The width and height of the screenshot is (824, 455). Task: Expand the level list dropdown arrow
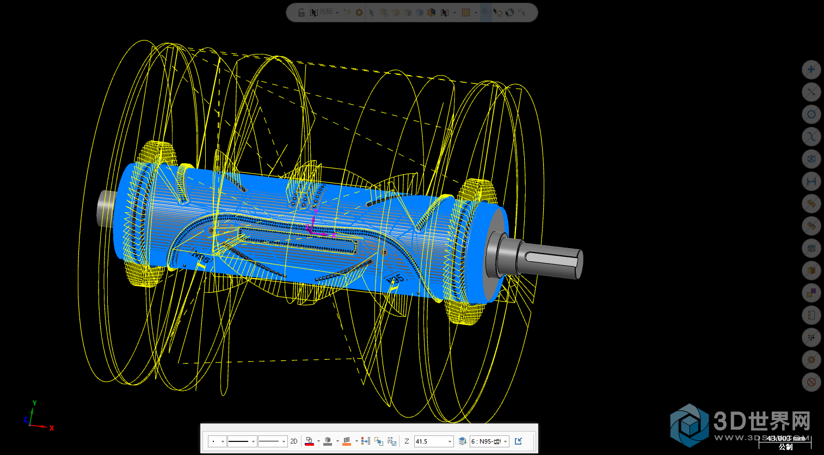505,441
